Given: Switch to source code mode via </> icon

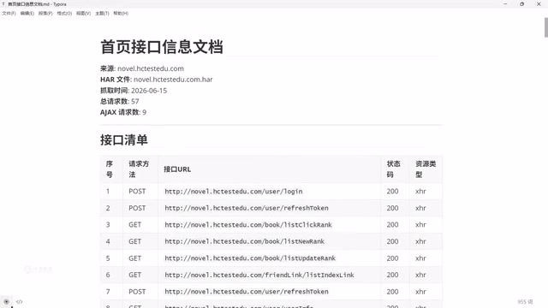Looking at the screenshot, I should (x=19, y=302).
